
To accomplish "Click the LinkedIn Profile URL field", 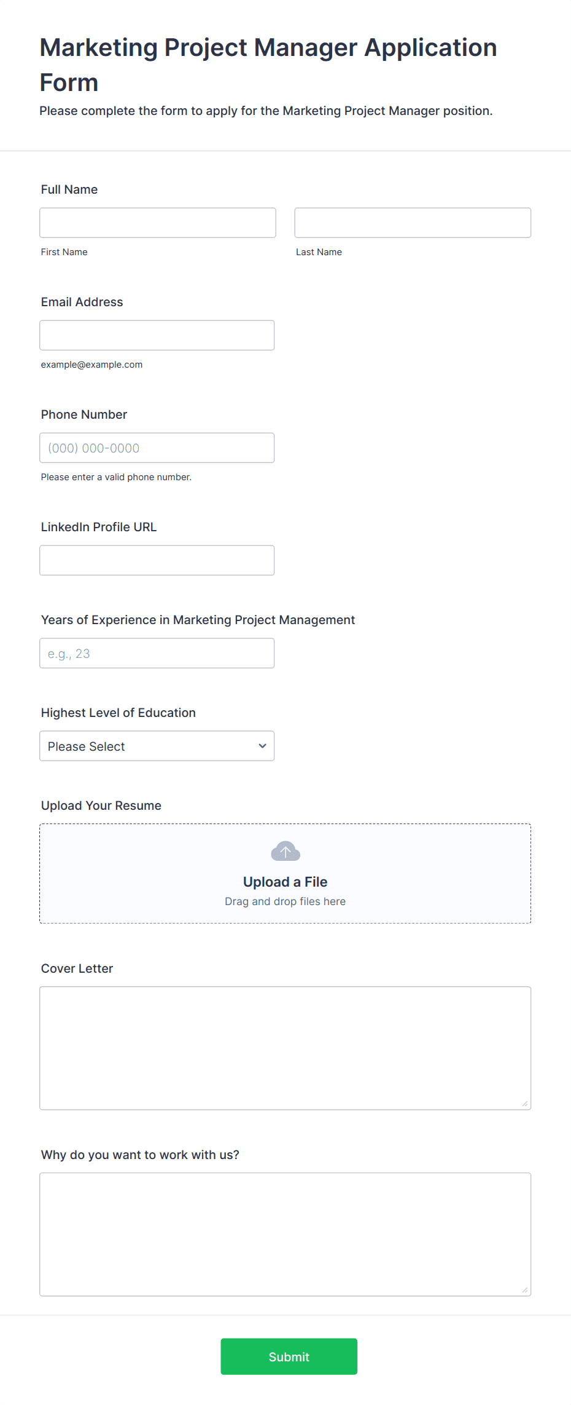I will [157, 560].
